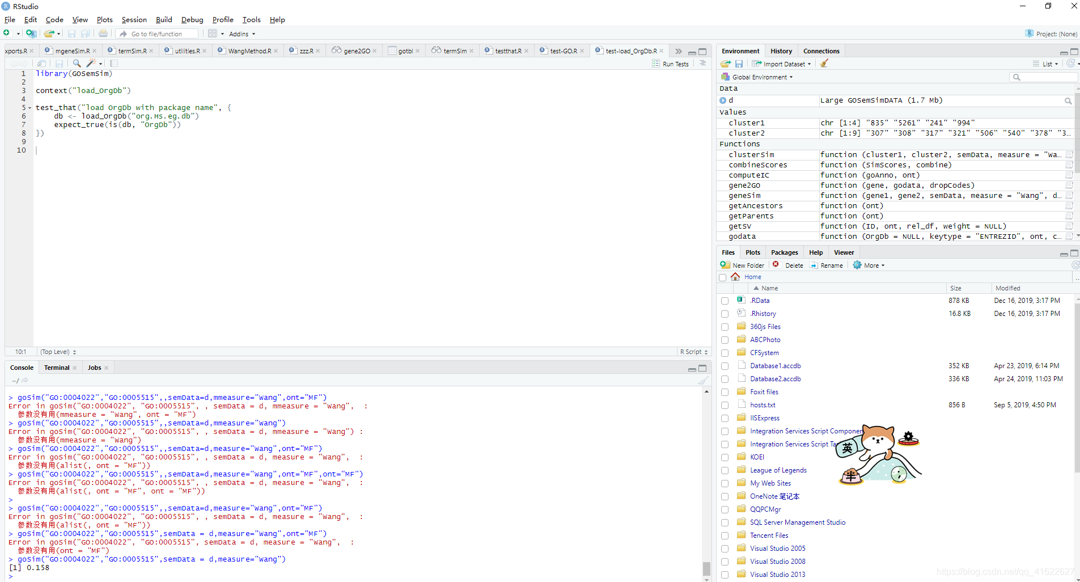Tick the checkbox for .RData
Viewport: 1080px width, 582px height.
pyautogui.click(x=725, y=301)
